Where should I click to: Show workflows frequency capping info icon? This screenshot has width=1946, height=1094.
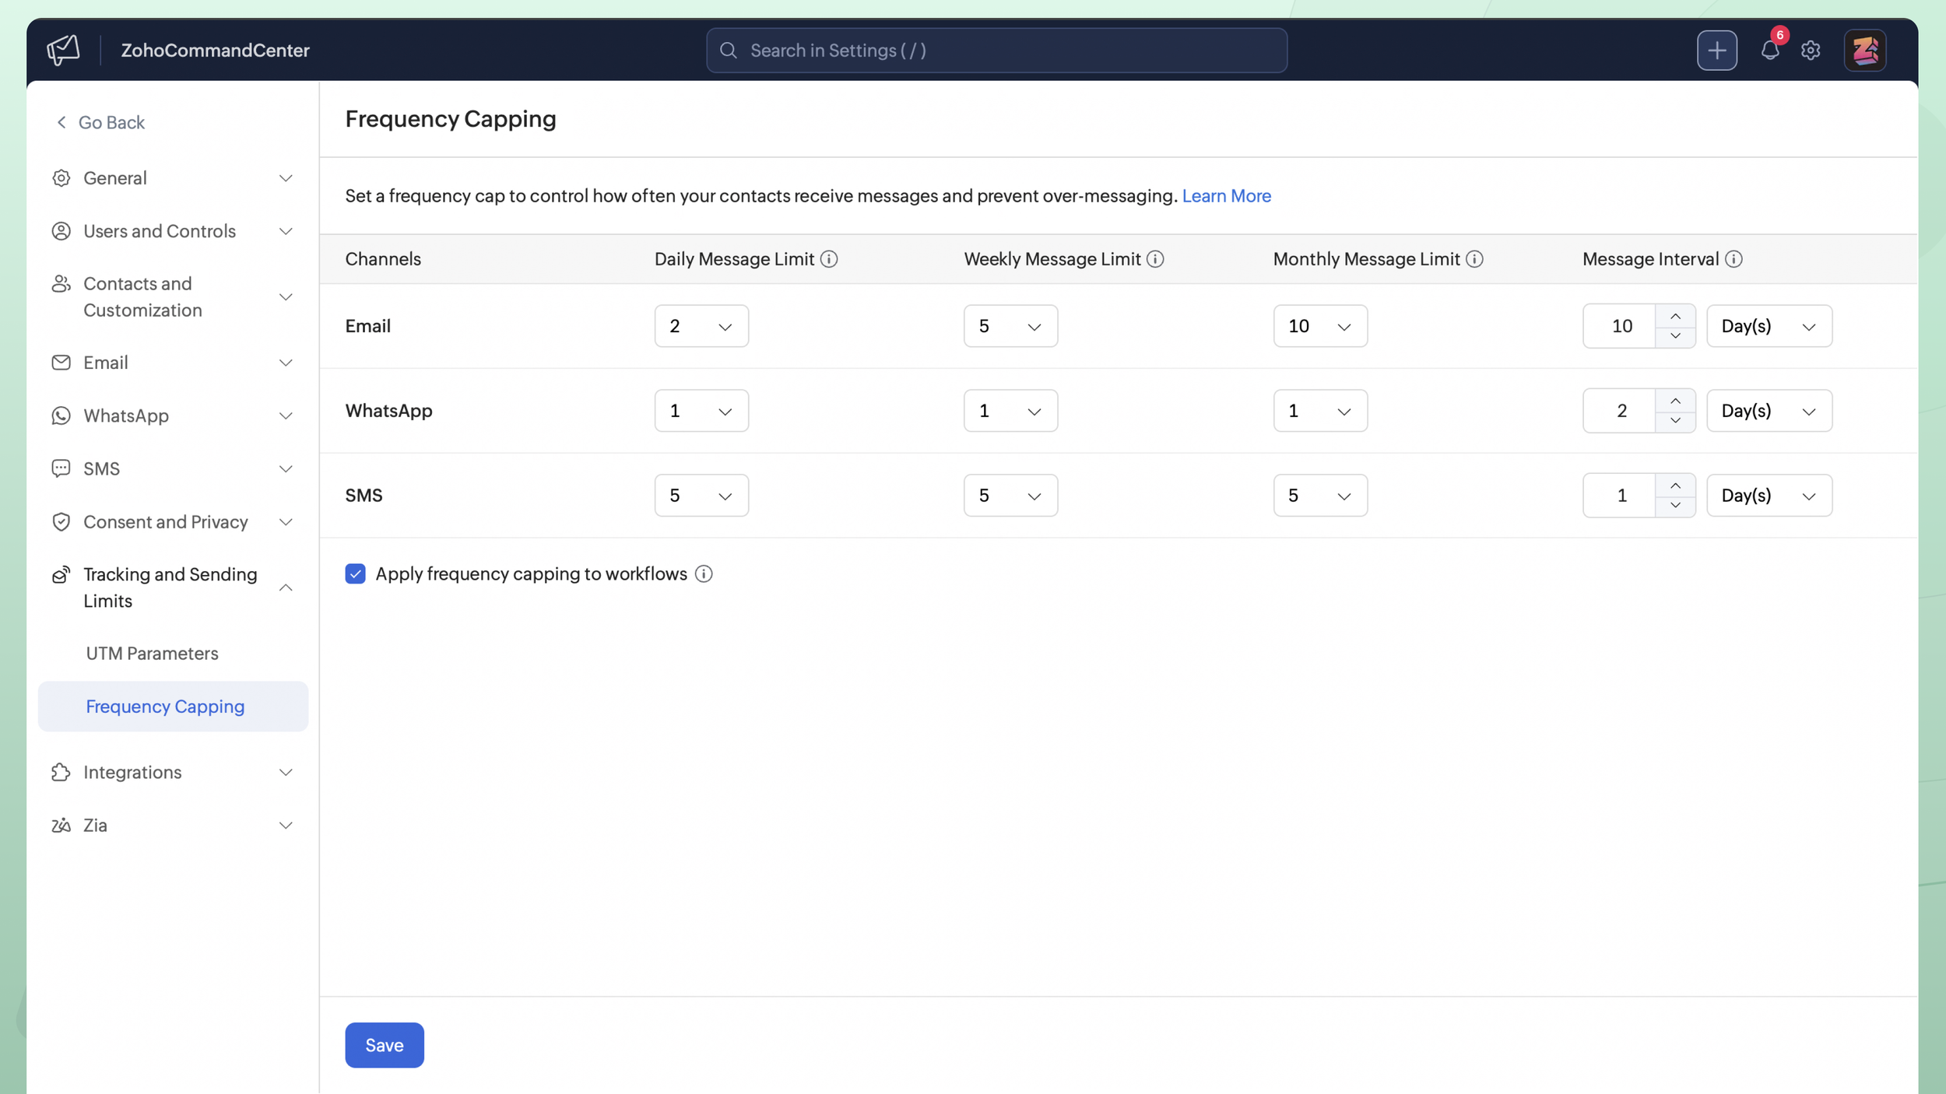(704, 574)
